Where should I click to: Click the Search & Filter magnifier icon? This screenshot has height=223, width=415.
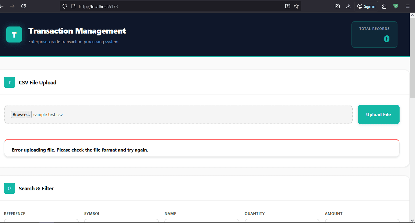(10, 188)
